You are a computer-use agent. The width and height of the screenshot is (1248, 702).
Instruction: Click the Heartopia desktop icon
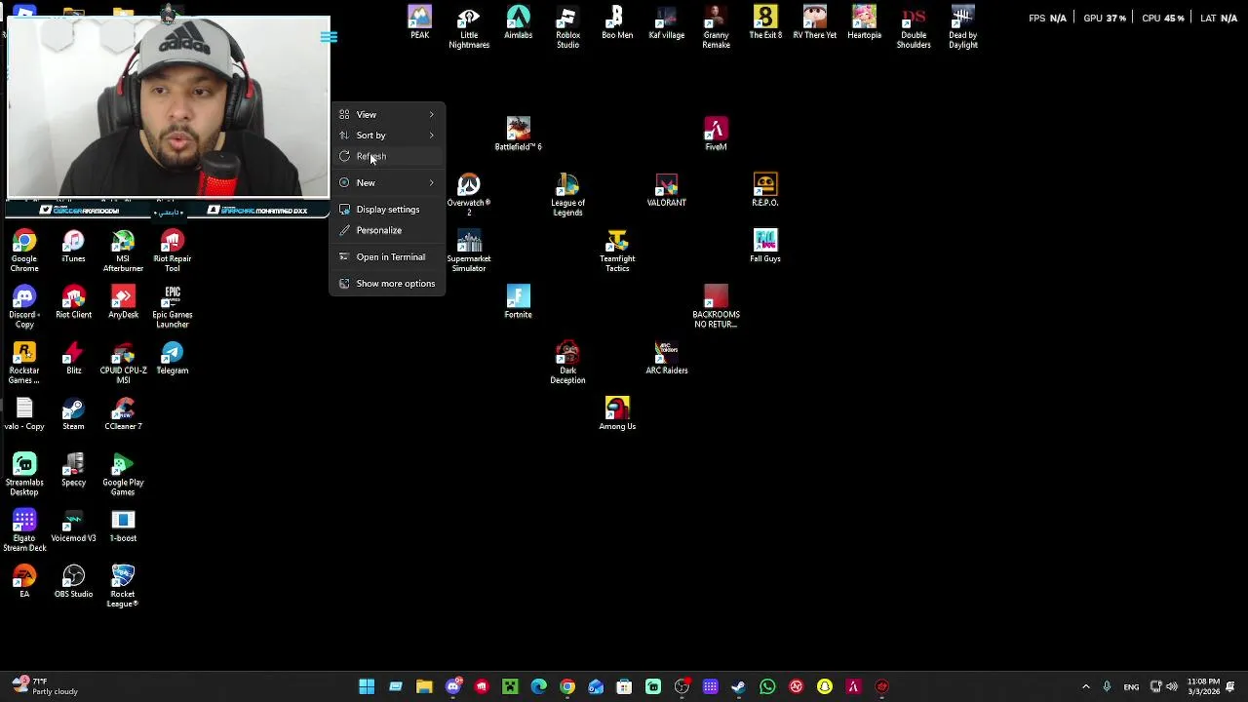click(x=864, y=22)
